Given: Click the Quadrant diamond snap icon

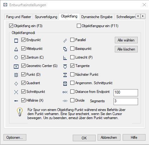Looking at the screenshot, I should click(x=16, y=84).
